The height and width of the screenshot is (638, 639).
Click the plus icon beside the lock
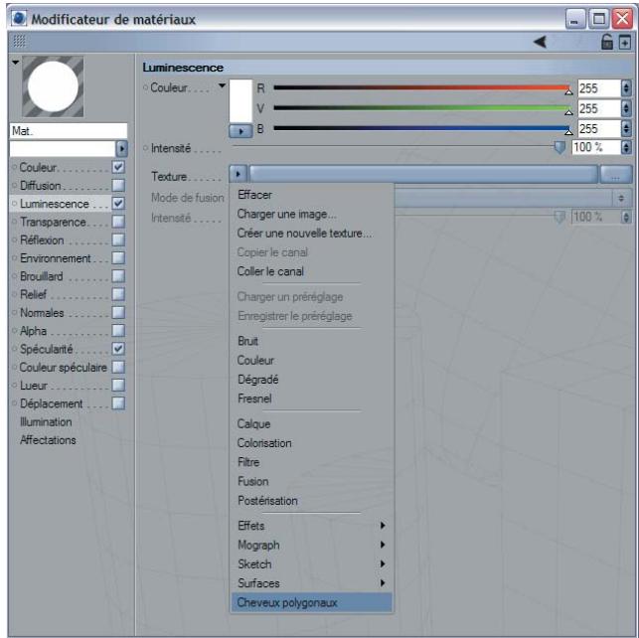coord(624,41)
